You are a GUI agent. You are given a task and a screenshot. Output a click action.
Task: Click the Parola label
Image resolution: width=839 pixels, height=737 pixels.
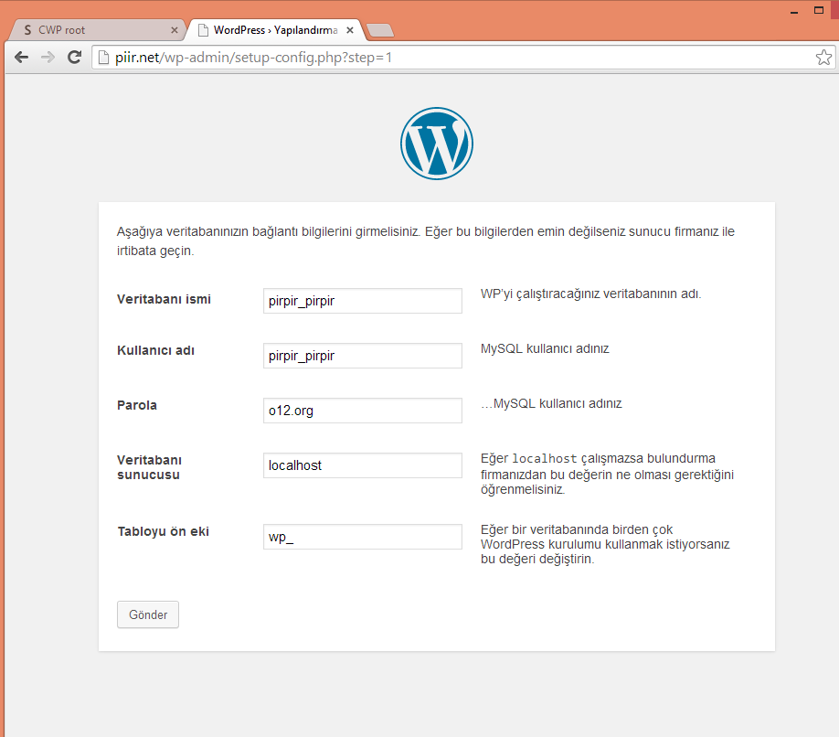click(137, 405)
